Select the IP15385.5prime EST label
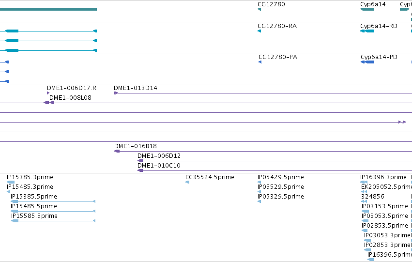The width and height of the screenshot is (412, 262). 33,197
